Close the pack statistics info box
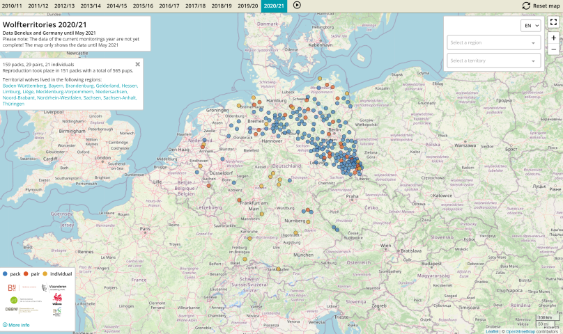The height and width of the screenshot is (334, 563). point(138,64)
